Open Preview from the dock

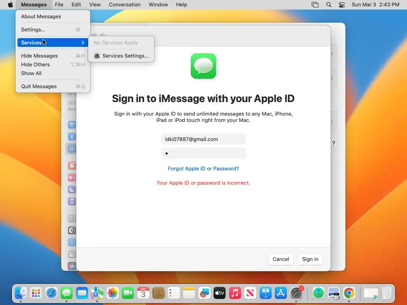pyautogui.click(x=334, y=293)
